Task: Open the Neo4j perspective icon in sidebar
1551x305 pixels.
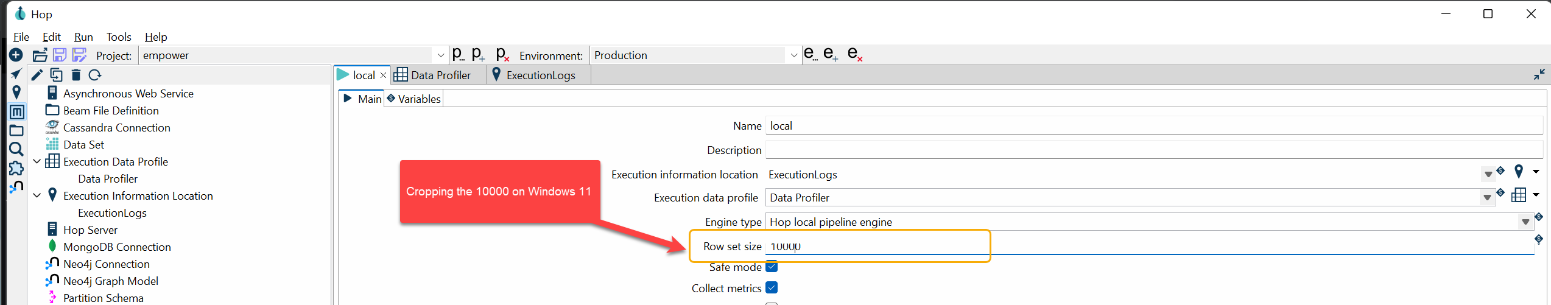Action: point(16,187)
